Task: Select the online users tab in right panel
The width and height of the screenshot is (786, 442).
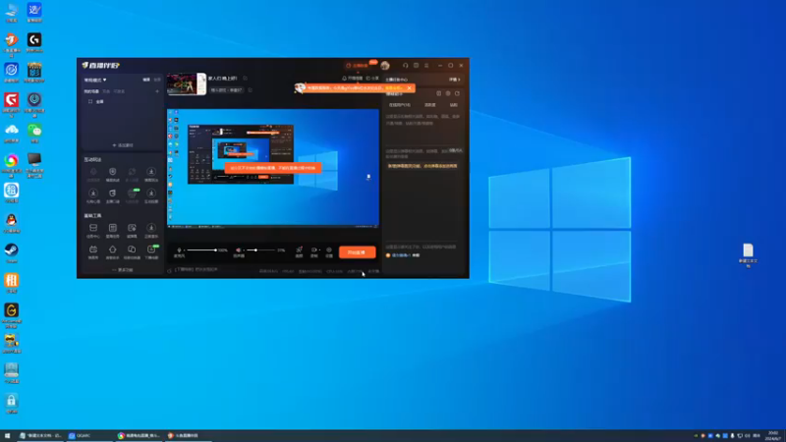Action: point(400,105)
